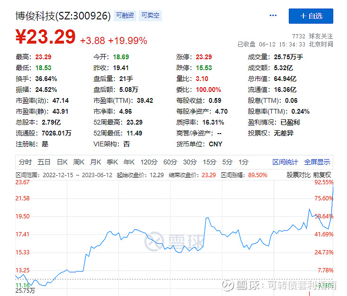Image resolution: width=347 pixels, height=296 pixels.
Task: Click the 盘后额 value 5.08万
Action: (129, 90)
